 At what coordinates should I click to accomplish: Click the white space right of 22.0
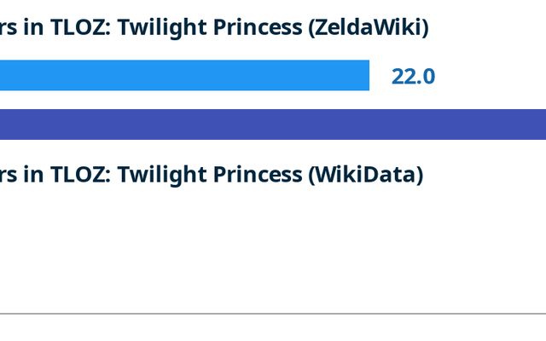tap(495, 77)
